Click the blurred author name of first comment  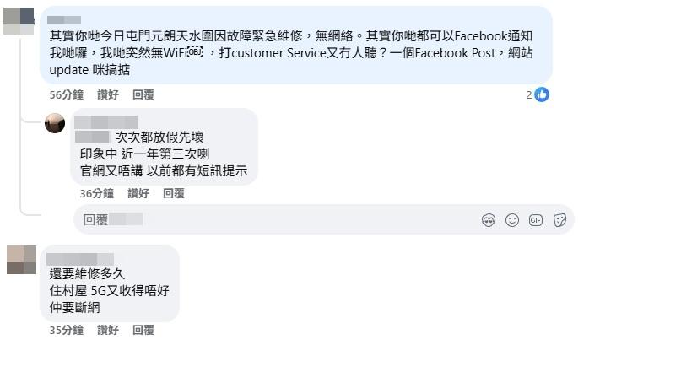point(64,19)
